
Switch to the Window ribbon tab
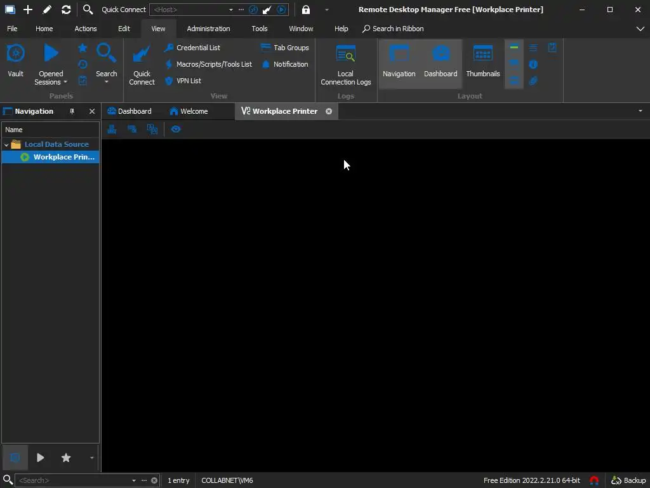click(301, 29)
